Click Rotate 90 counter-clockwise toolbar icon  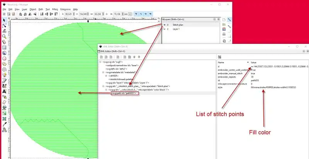pyautogui.click(x=20, y=14)
